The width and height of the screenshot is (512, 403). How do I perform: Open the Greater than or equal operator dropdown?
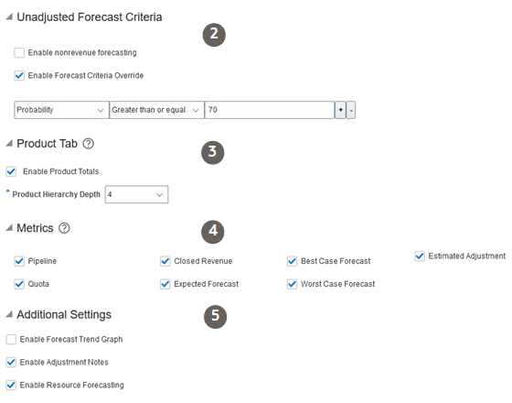click(156, 110)
